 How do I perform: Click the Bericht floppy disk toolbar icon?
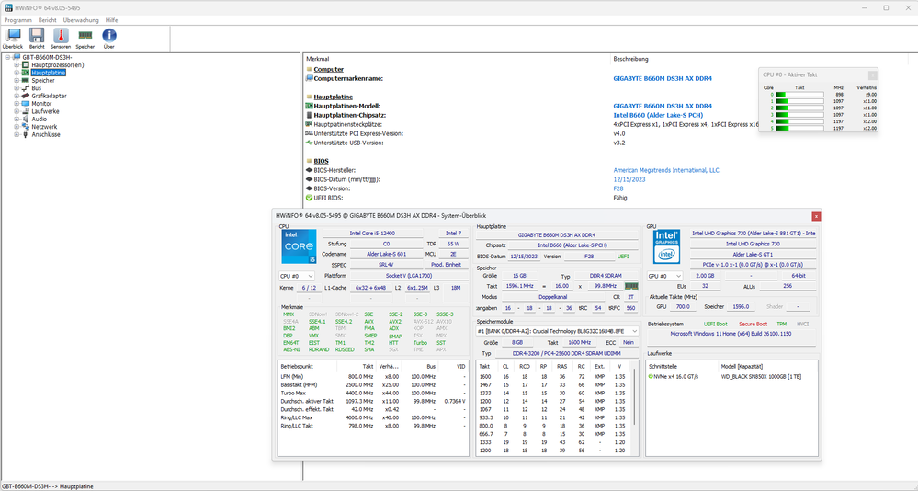pyautogui.click(x=37, y=36)
